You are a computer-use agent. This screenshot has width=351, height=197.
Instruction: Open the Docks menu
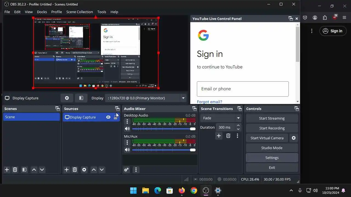(x=42, y=12)
